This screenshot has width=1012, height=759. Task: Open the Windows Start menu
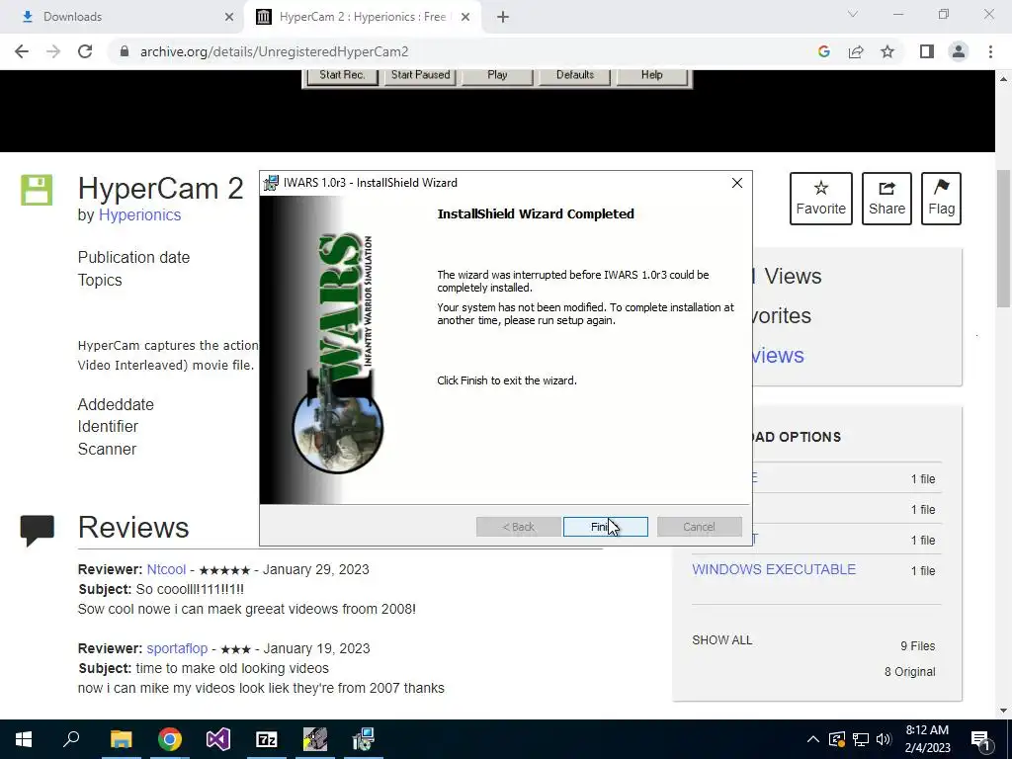[x=24, y=739]
